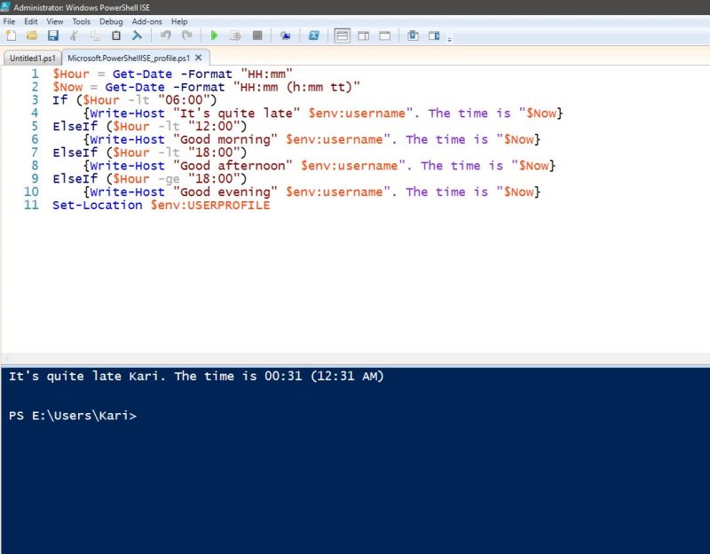This screenshot has height=554, width=710.
Task: Close the PowerShellISE_profile.ps1 tab
Action: point(198,56)
